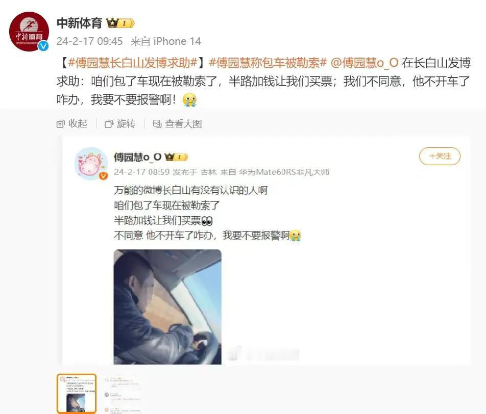Open full-size image via 查看大图
This screenshot has width=486, height=414.
(x=177, y=123)
